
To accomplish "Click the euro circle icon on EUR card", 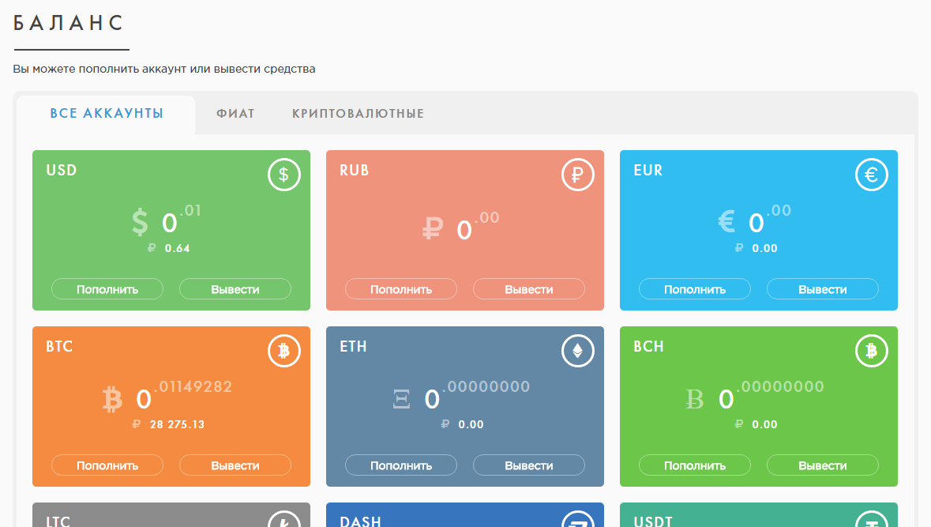I will click(872, 175).
